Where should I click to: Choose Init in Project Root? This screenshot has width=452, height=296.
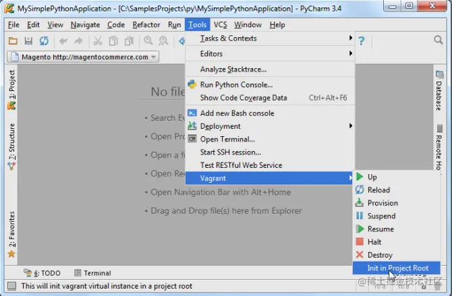[397, 268]
